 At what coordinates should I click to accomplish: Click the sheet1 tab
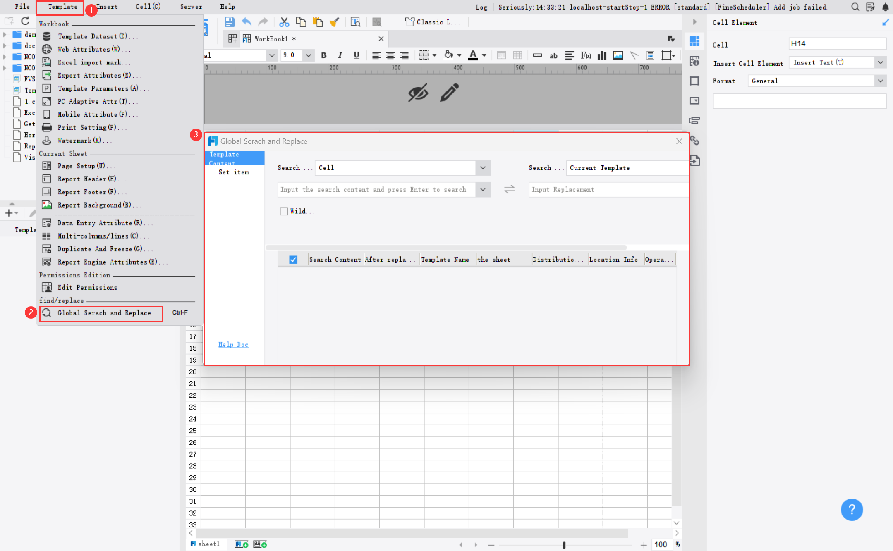[x=205, y=544]
